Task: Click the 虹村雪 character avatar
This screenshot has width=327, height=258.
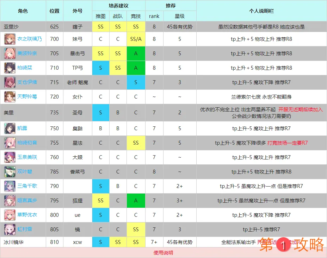Action: (x=10, y=229)
